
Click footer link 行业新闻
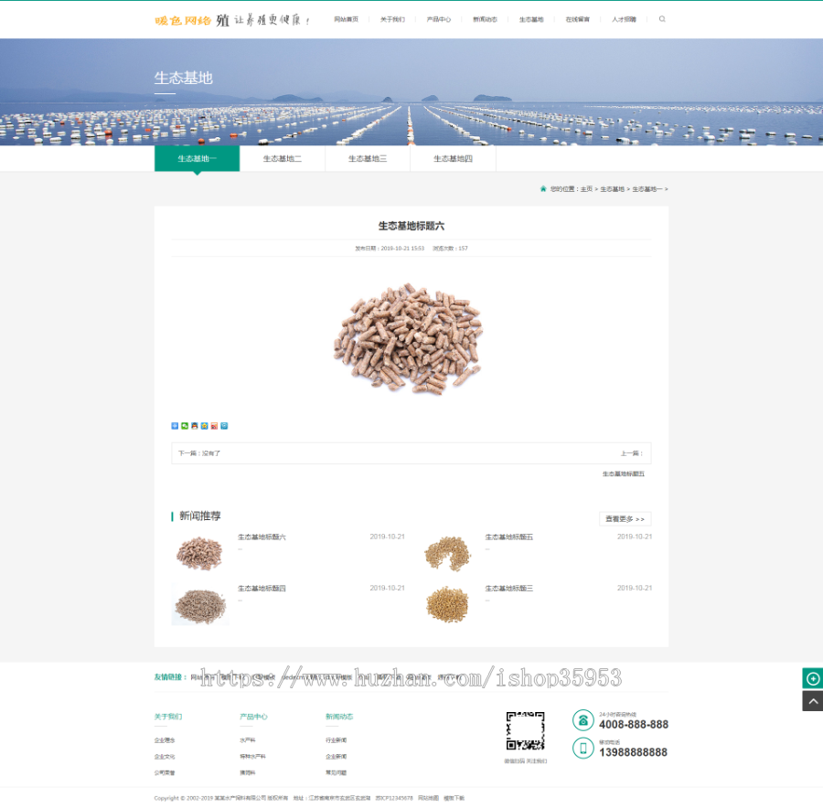(336, 740)
